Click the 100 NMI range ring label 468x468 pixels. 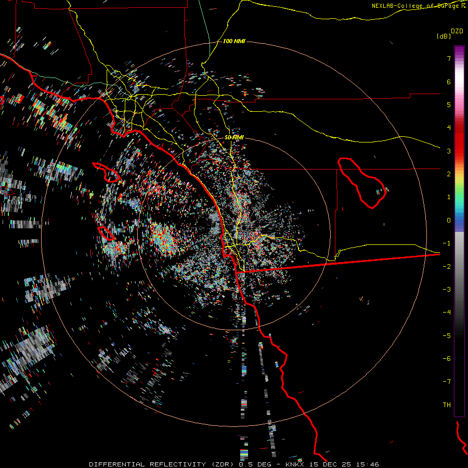point(233,41)
